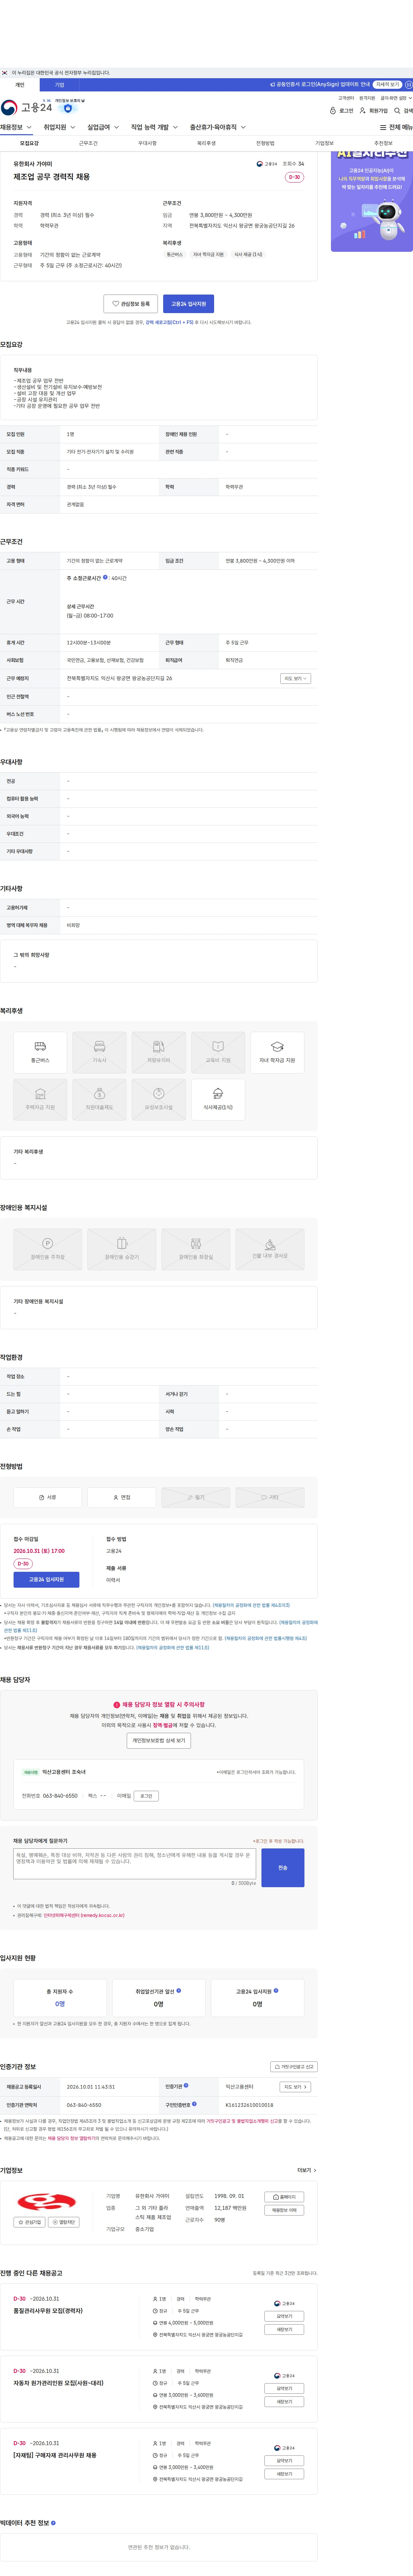413x2576 pixels.
Task: Click the 장애인용 주차장 facility icon
Action: coord(47,1249)
